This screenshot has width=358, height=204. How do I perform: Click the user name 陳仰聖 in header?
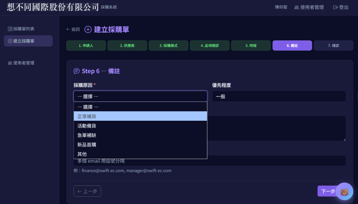[x=281, y=7]
